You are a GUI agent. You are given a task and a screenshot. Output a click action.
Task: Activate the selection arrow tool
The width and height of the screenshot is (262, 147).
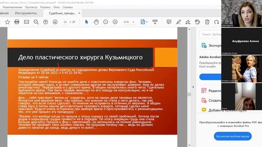[x=86, y=22]
